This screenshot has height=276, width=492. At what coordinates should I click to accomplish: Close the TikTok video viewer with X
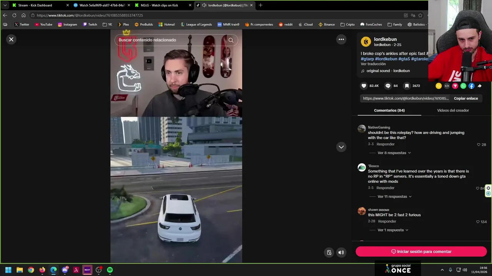click(11, 39)
